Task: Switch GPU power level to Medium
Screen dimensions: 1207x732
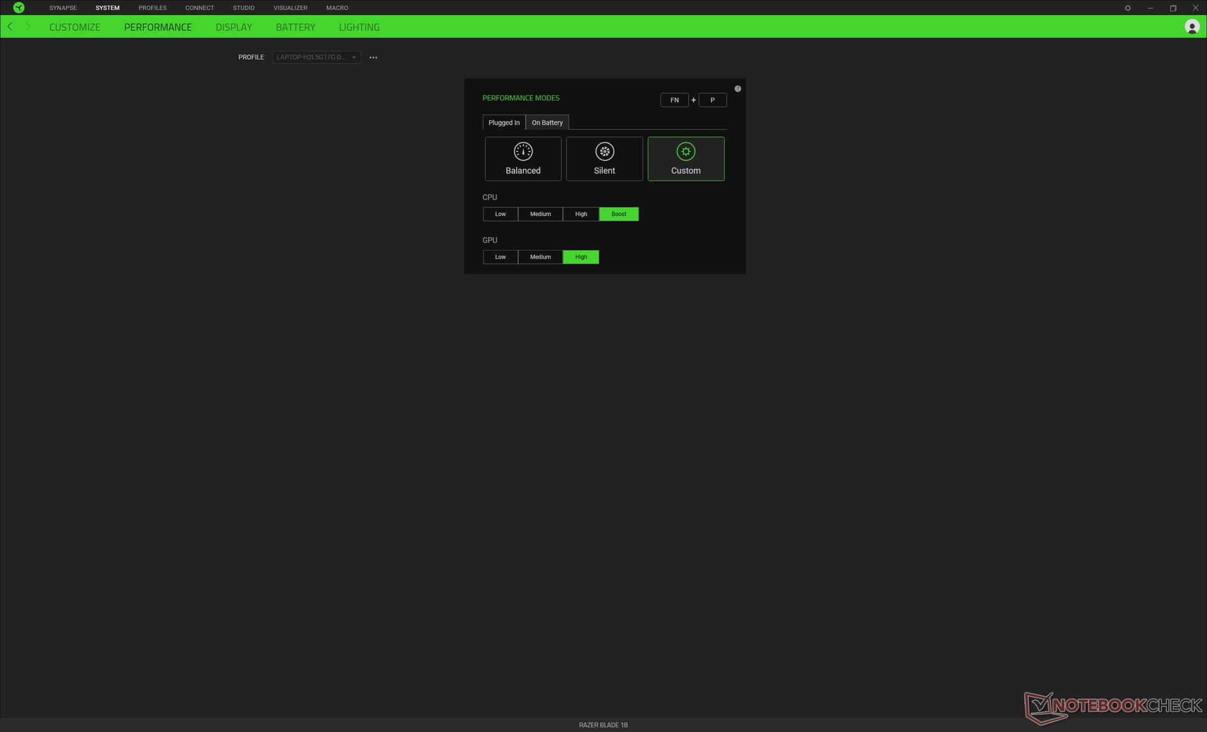Action: click(540, 257)
